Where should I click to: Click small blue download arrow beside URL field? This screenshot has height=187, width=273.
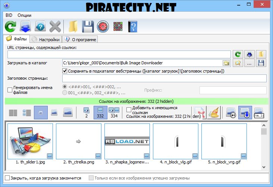pyautogui.click(x=250, y=54)
